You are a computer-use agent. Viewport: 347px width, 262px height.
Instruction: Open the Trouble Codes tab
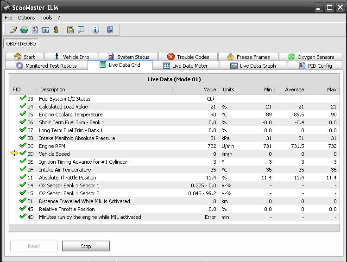coord(188,57)
